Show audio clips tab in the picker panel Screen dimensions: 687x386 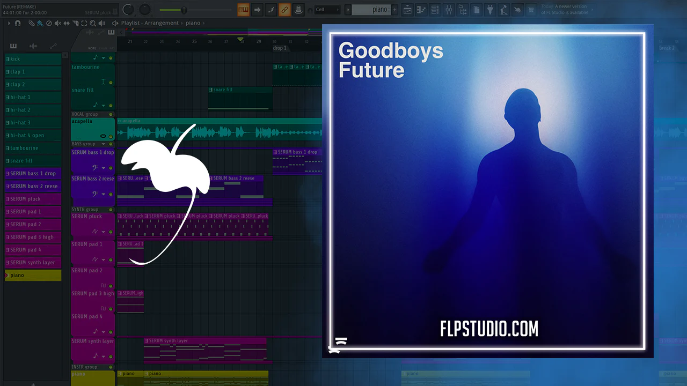pos(33,46)
